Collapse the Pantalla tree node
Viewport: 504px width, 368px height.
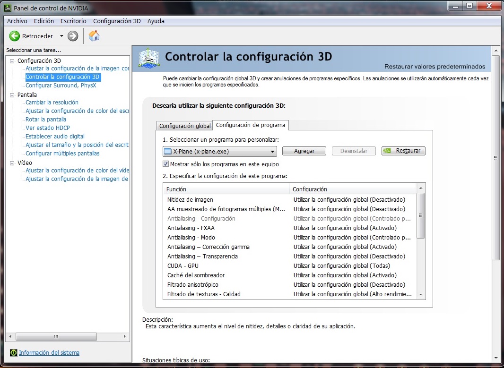tap(12, 95)
